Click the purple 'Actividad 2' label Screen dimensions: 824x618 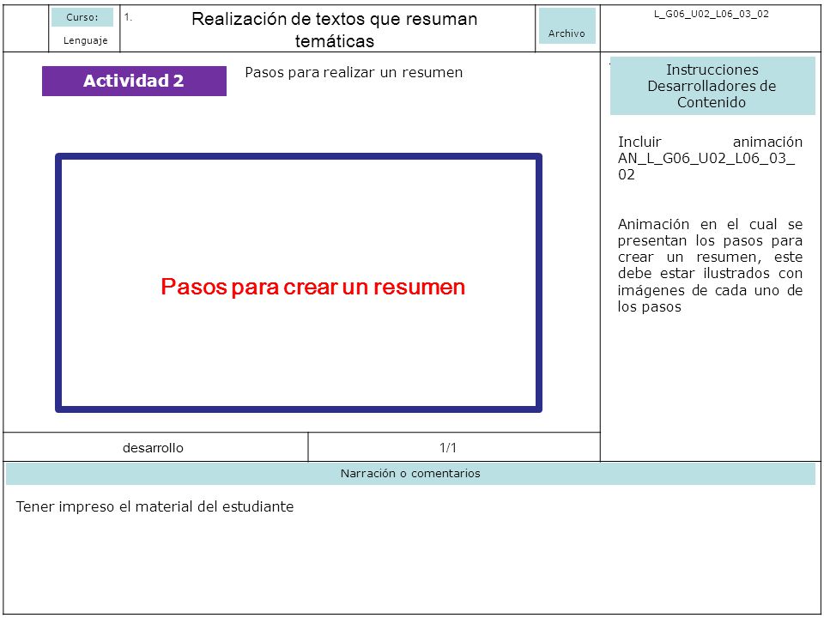click(x=134, y=81)
